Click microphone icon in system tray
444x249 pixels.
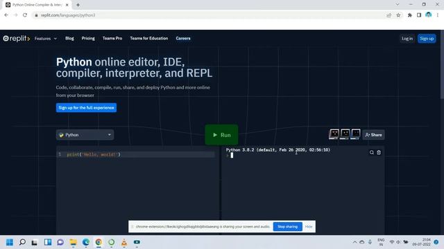(370, 242)
